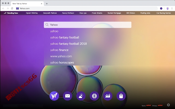Choose the 'yahoo horoscopes' suggestion
The image size is (175, 109).
[x=62, y=62]
